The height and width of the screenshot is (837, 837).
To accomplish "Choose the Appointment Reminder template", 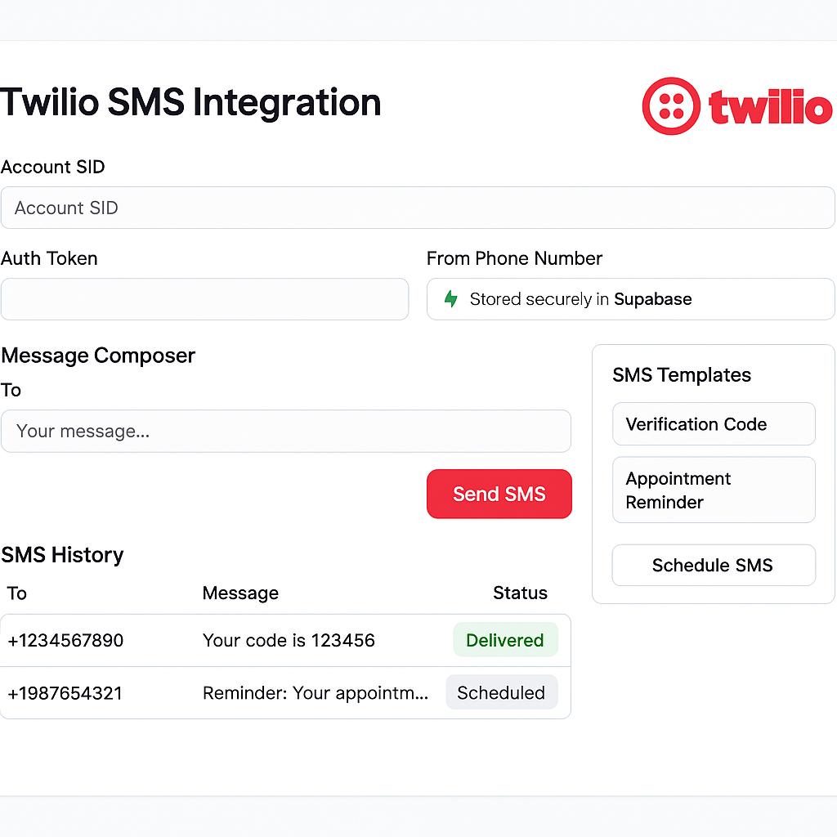I will [x=714, y=490].
